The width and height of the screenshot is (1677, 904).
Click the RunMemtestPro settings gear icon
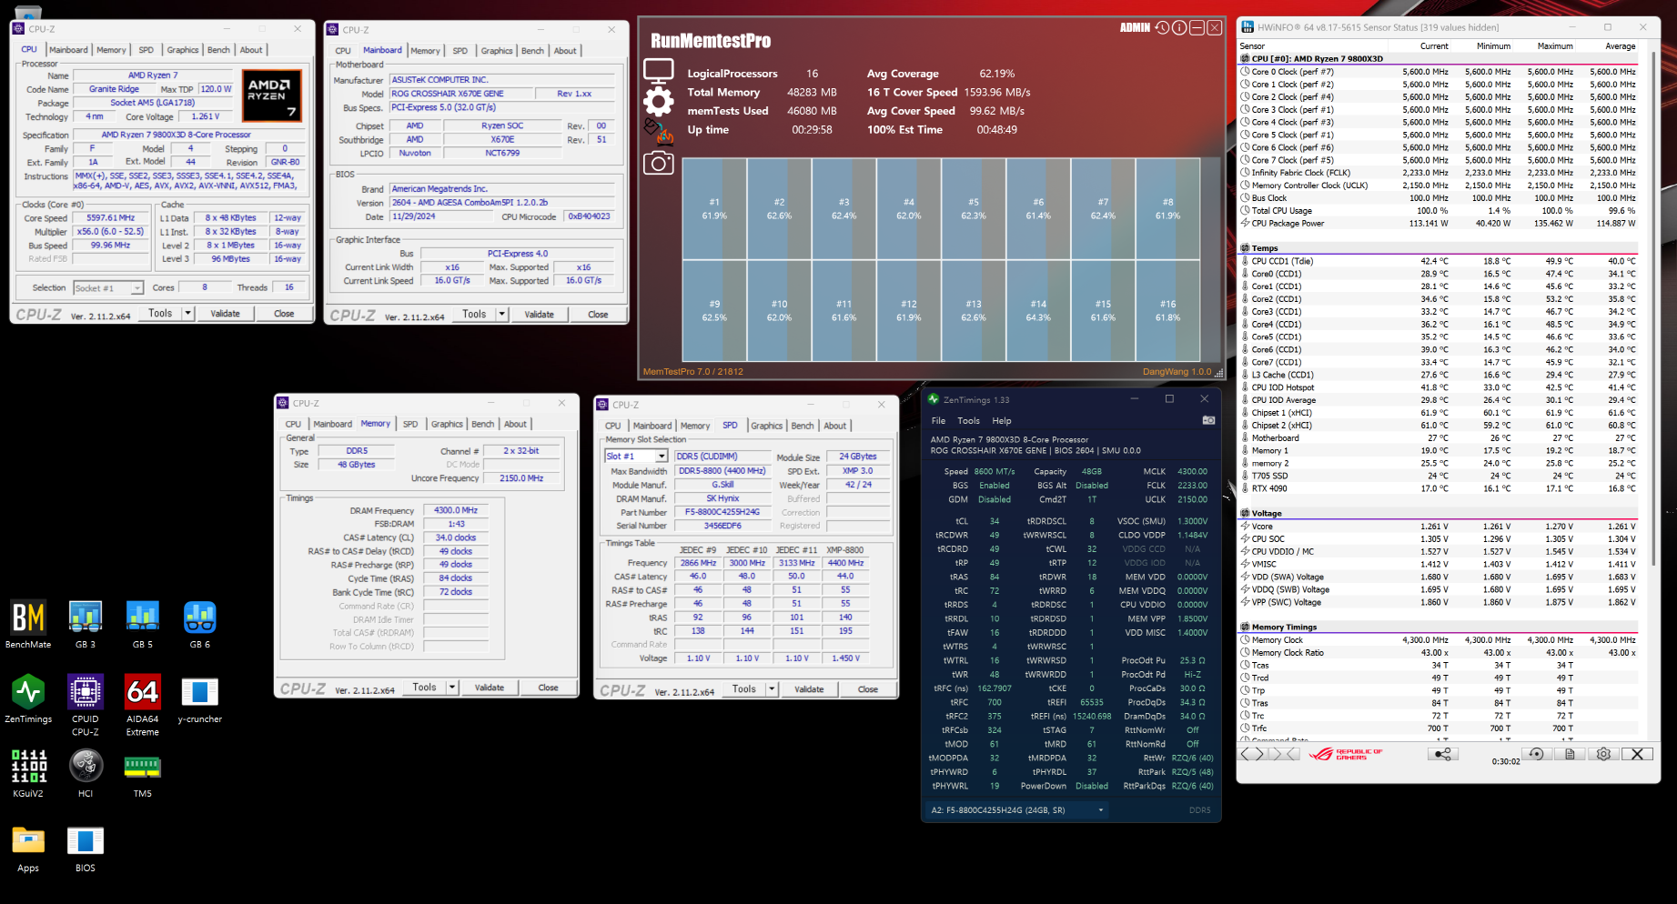pyautogui.click(x=659, y=101)
